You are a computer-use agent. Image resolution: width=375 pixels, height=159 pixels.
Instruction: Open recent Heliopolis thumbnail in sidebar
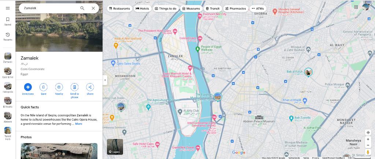[x=8, y=88]
